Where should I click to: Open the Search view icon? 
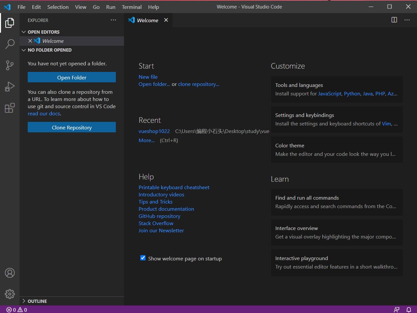tap(10, 44)
